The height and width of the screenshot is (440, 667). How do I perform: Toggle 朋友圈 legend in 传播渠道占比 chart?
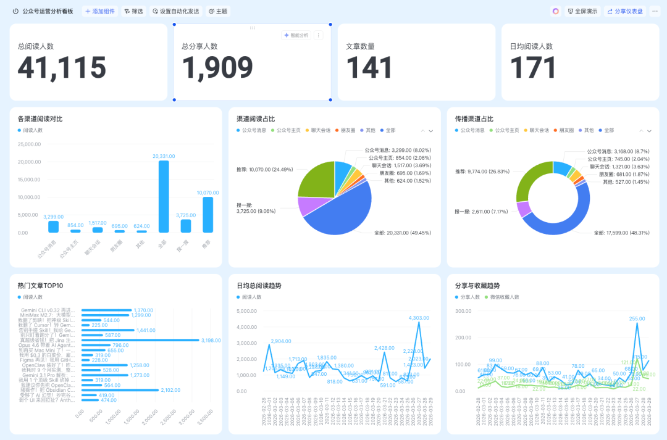tap(564, 130)
